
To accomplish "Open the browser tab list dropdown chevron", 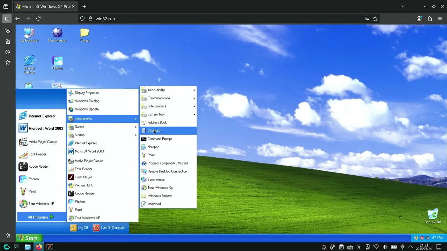I will pyautogui.click(x=403, y=7).
